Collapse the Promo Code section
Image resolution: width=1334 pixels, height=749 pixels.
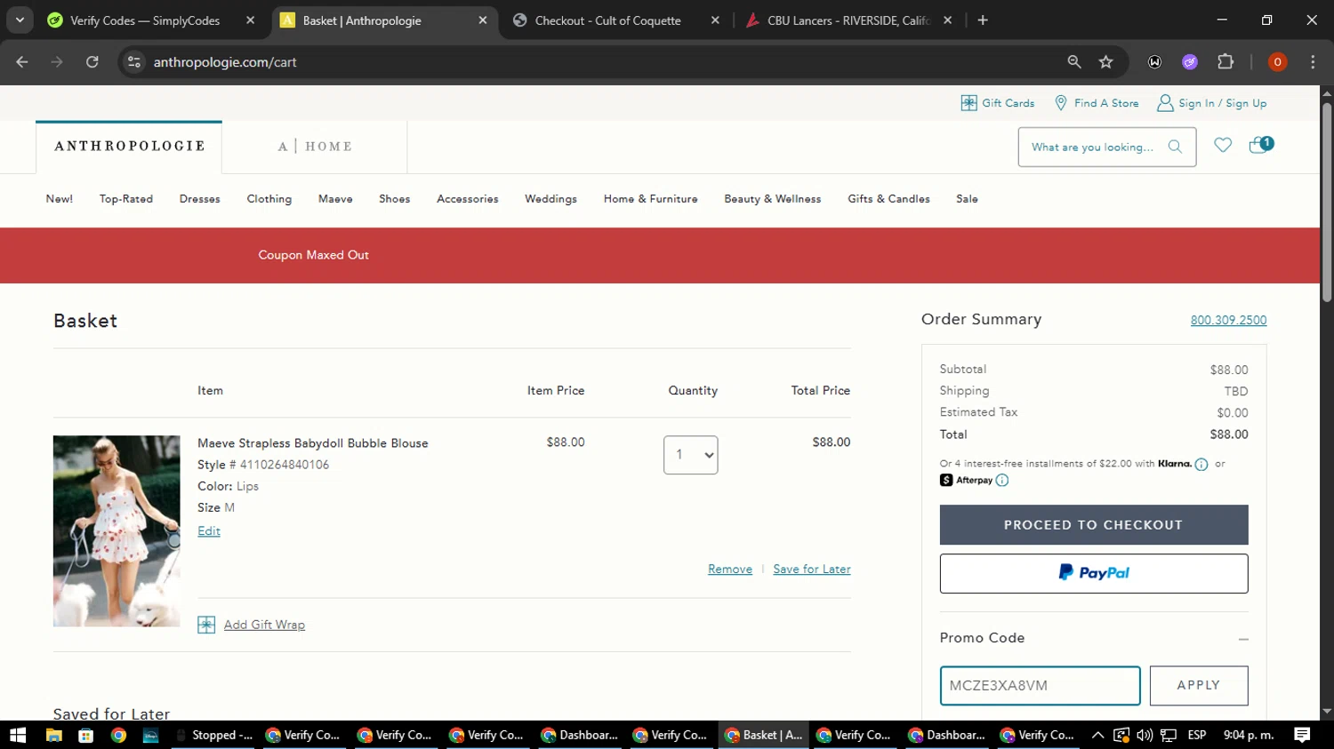point(1243,639)
